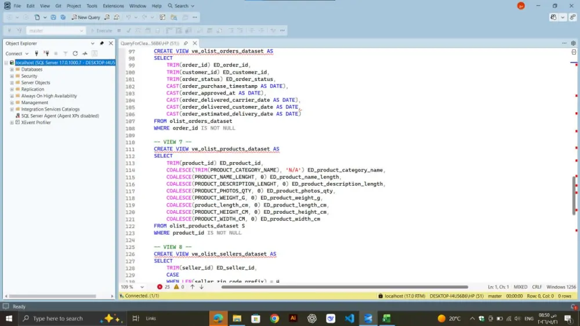The width and height of the screenshot is (580, 326).
Task: Expand the Management folder
Action: (12, 102)
